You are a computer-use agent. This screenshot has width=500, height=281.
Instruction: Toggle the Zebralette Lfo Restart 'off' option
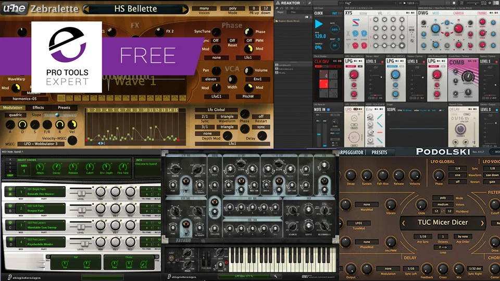coord(261,116)
